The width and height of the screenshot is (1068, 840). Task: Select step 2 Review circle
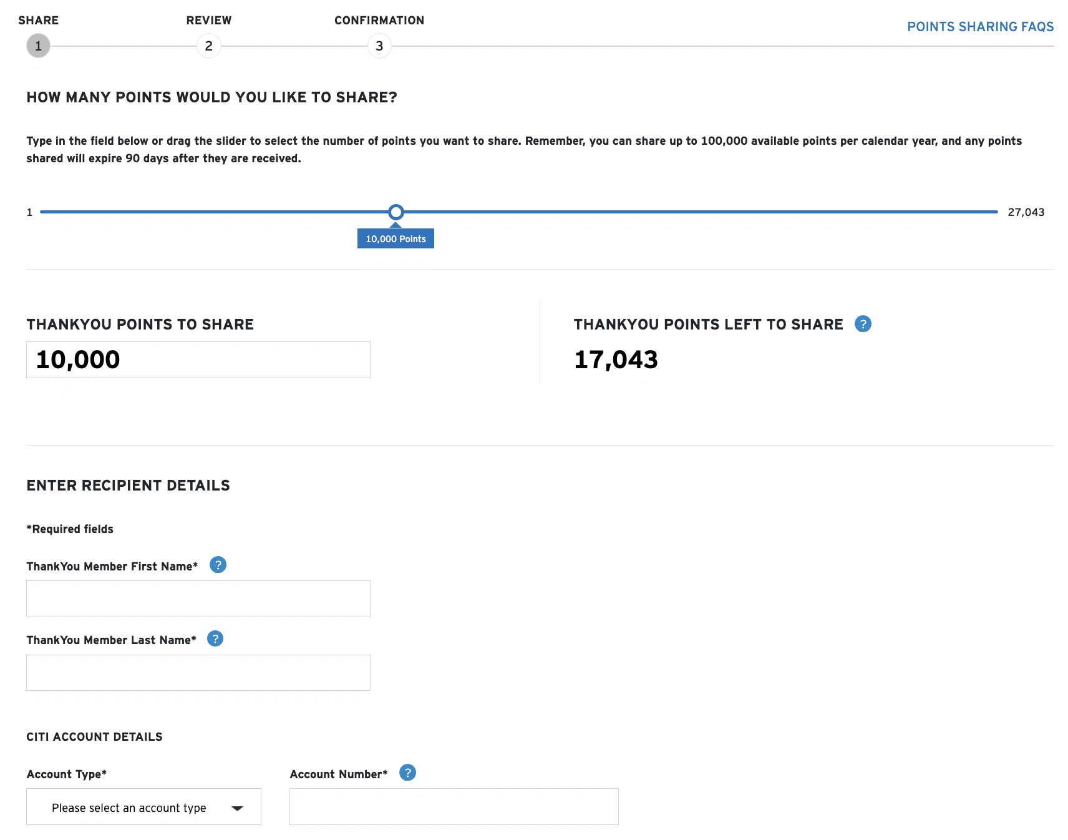(208, 46)
